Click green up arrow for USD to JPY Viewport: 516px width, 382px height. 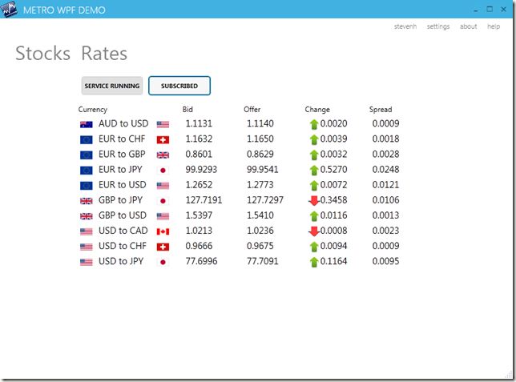314,262
